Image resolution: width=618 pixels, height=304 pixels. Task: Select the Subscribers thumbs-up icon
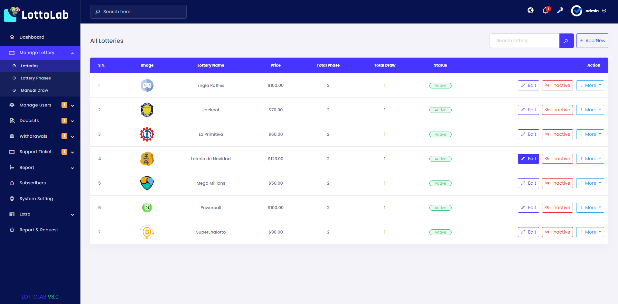(x=12, y=183)
